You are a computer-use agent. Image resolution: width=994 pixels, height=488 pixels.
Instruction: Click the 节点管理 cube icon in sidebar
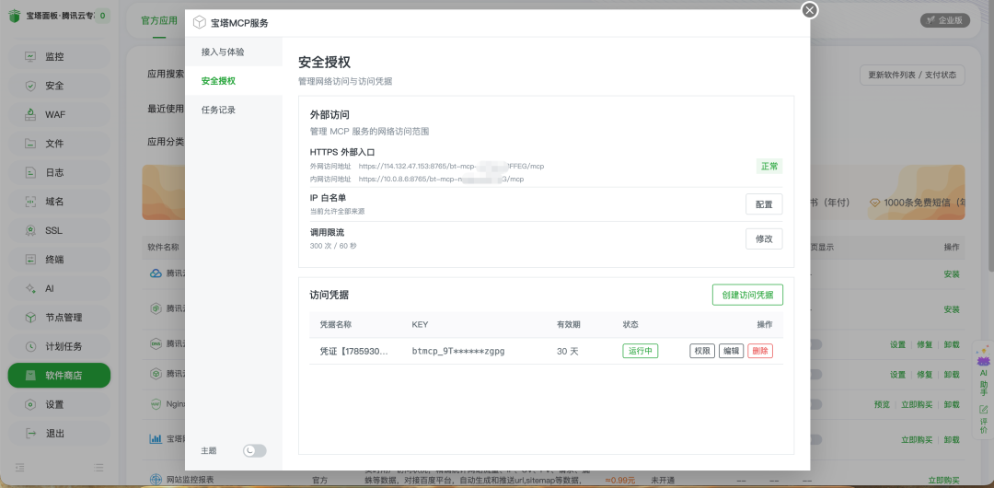tap(30, 318)
